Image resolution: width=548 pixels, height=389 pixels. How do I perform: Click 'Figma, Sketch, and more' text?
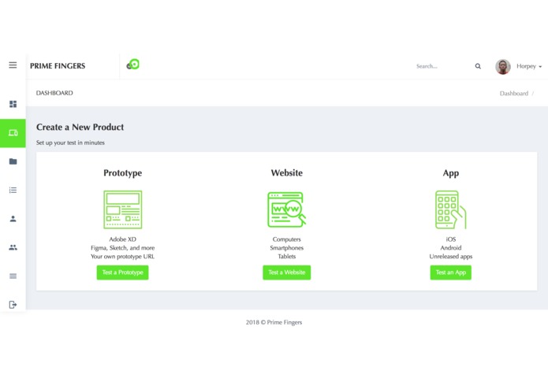pos(123,248)
